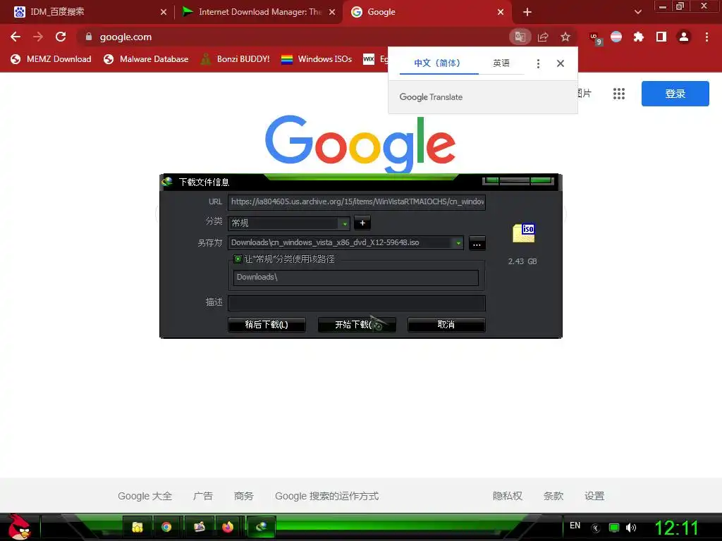Click the Downloads\ category path field
The width and height of the screenshot is (722, 541).
pyautogui.click(x=356, y=277)
